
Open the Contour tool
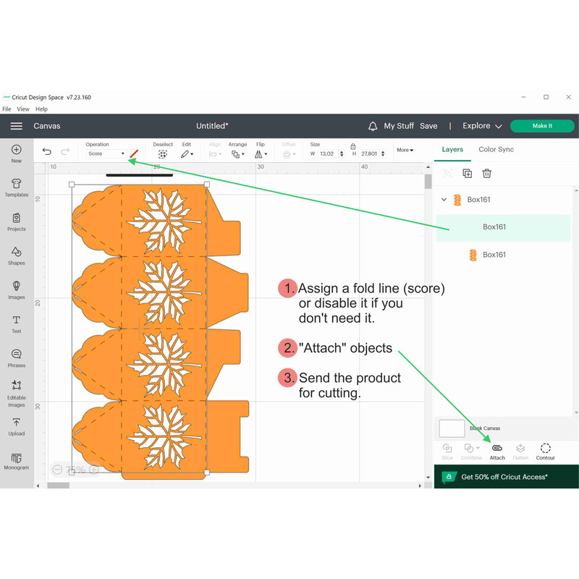coord(546,451)
